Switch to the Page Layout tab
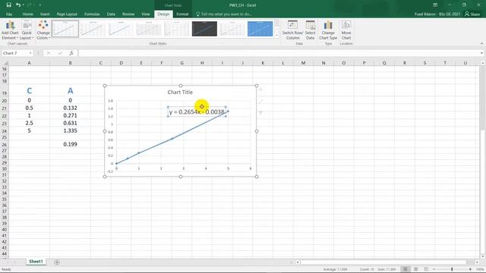 pyautogui.click(x=67, y=14)
